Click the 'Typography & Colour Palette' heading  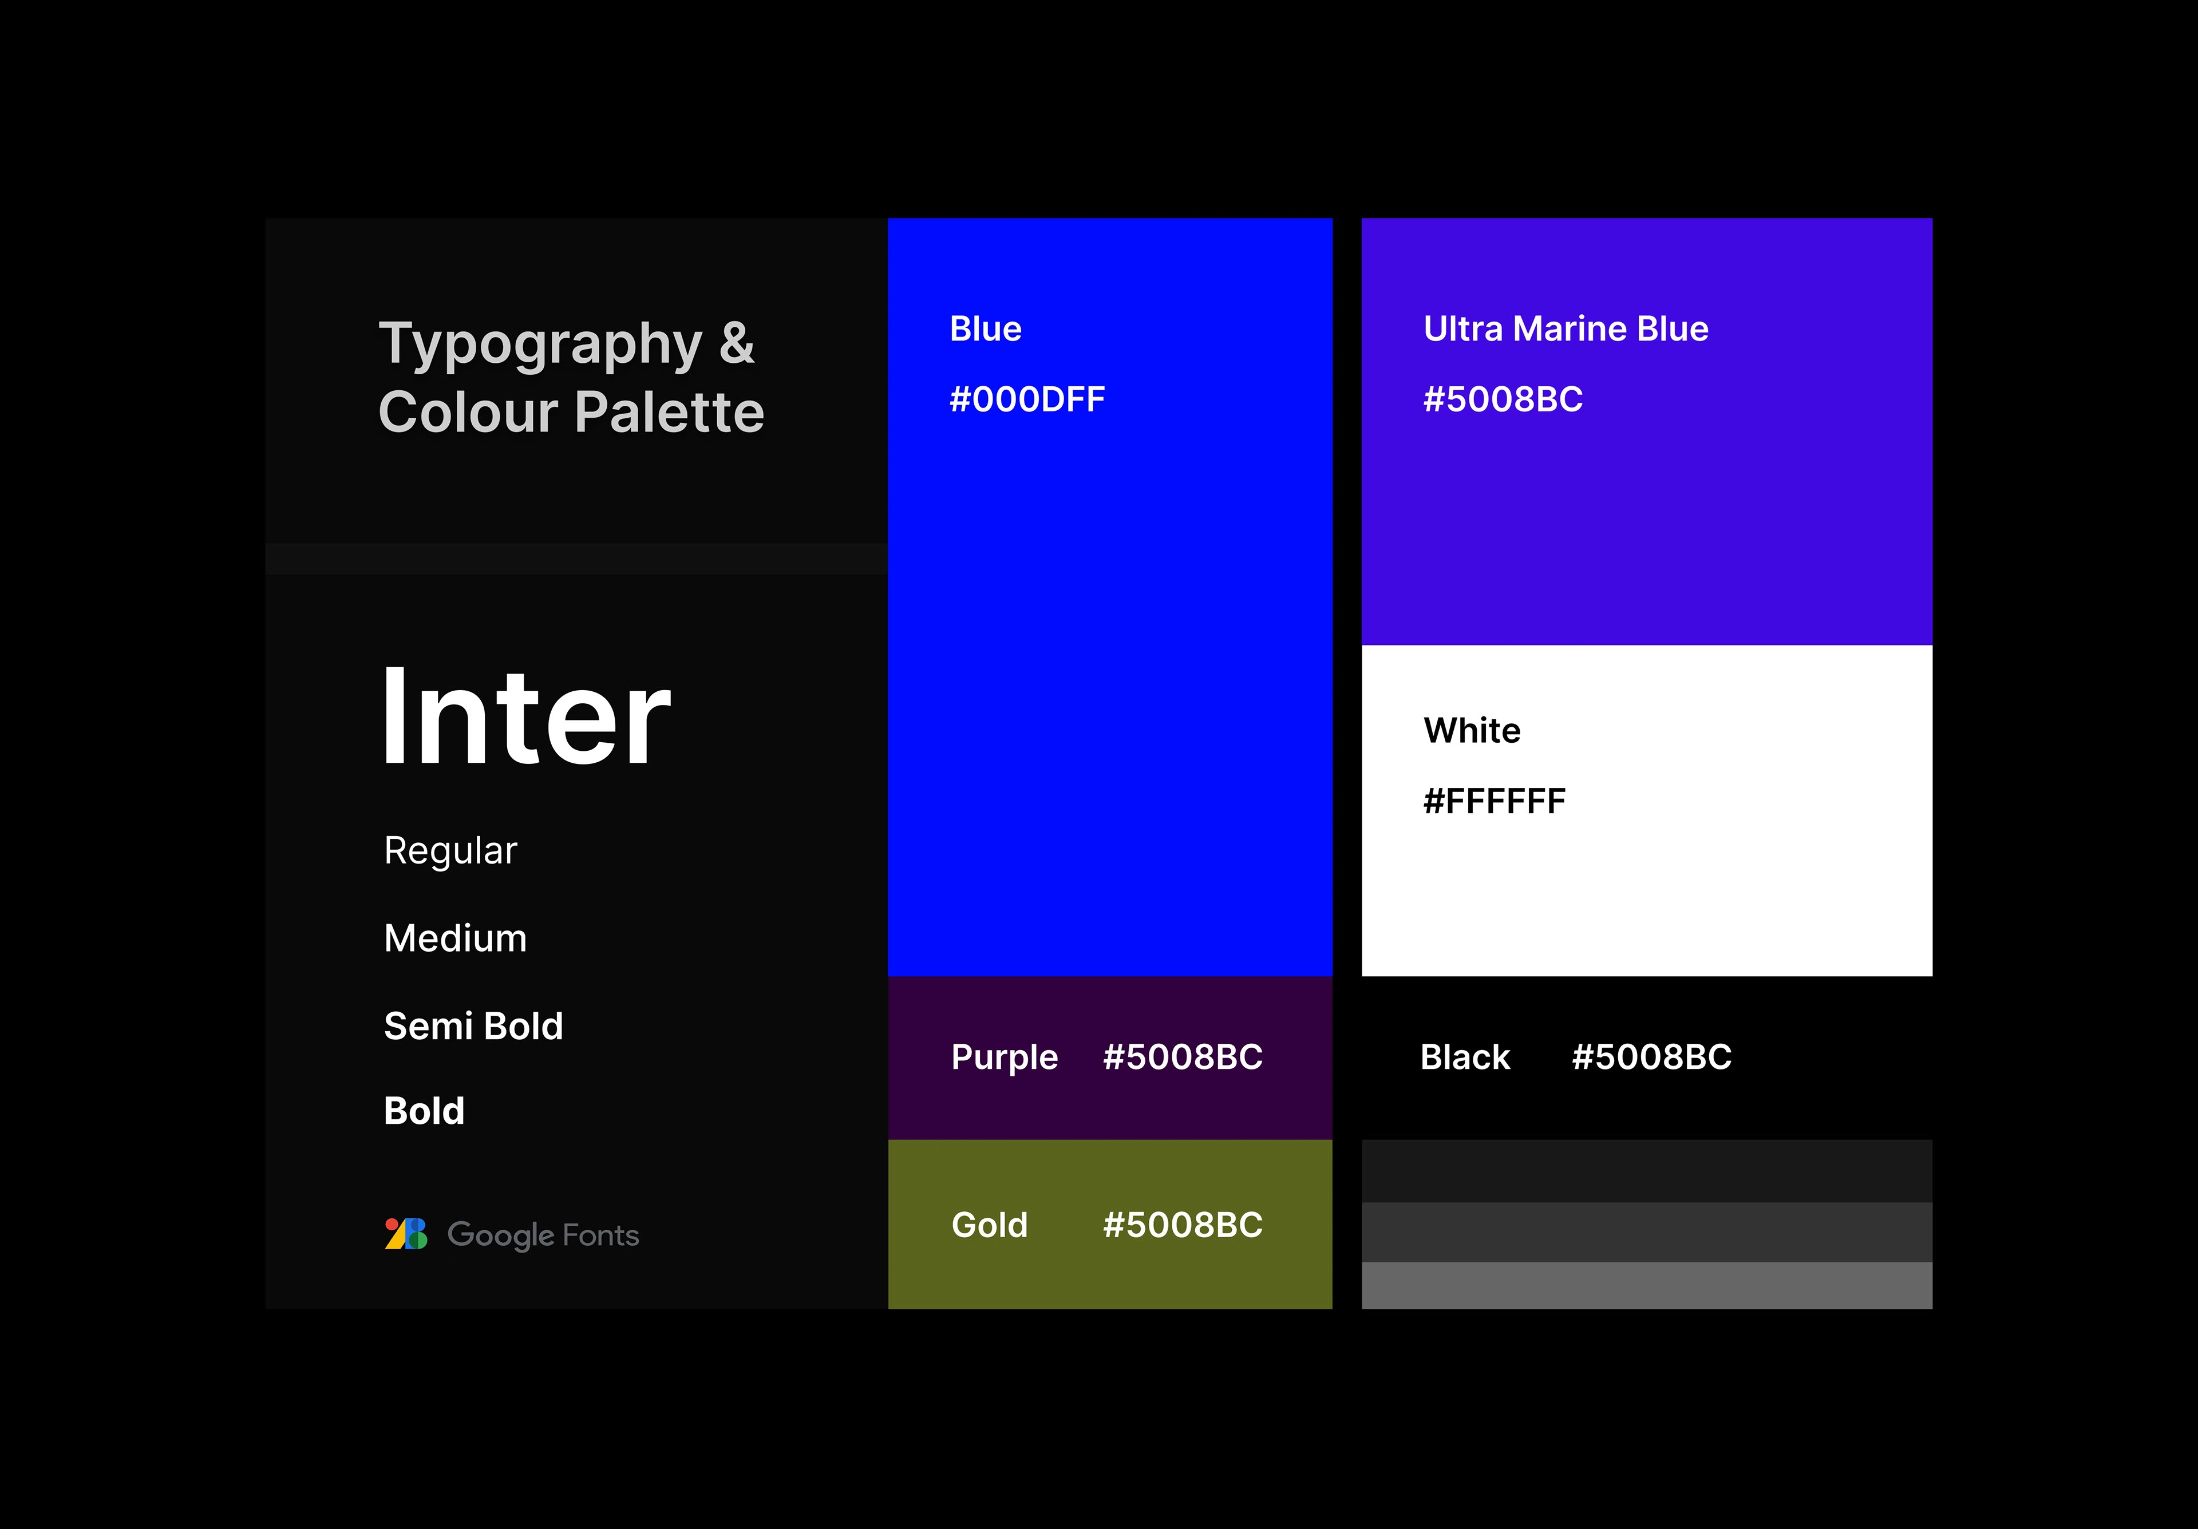pyautogui.click(x=571, y=378)
